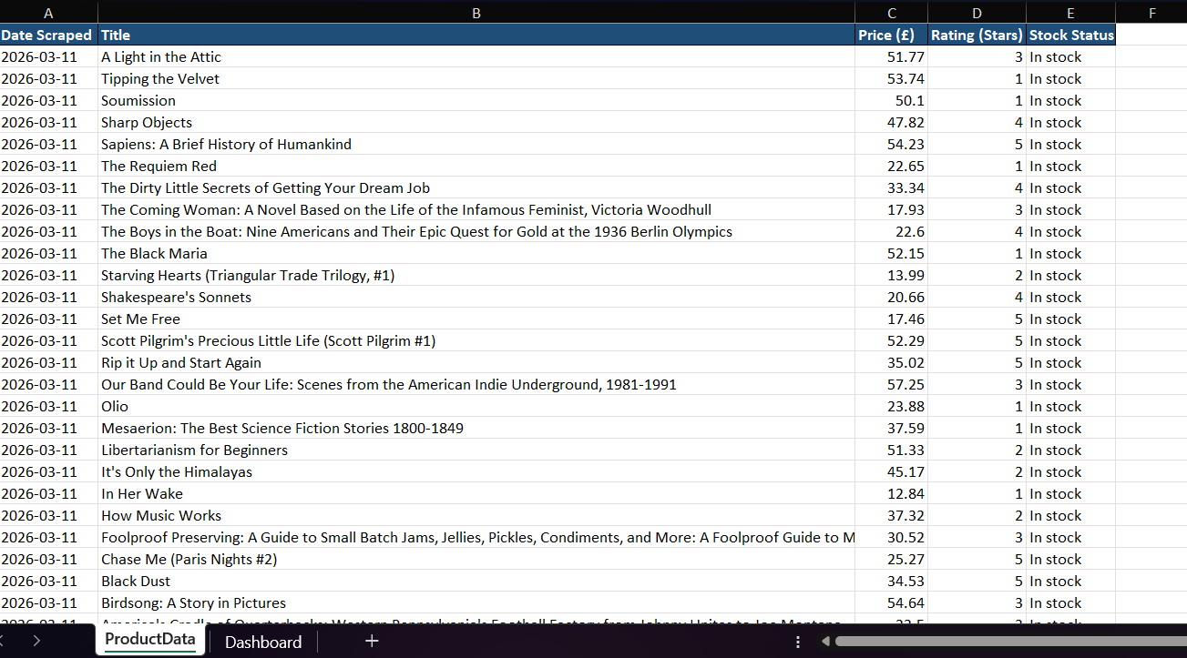Open sheet tab options (three dots)

tap(798, 642)
